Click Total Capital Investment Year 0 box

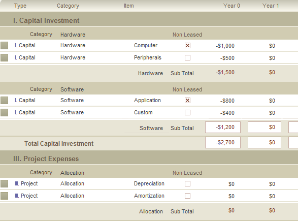click(223, 142)
